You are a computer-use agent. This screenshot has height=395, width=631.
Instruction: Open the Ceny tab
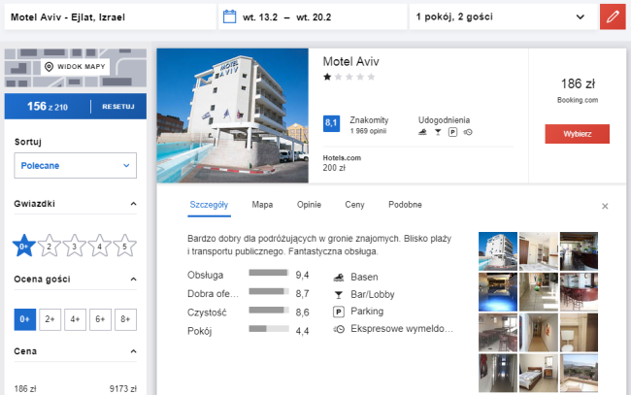354,205
